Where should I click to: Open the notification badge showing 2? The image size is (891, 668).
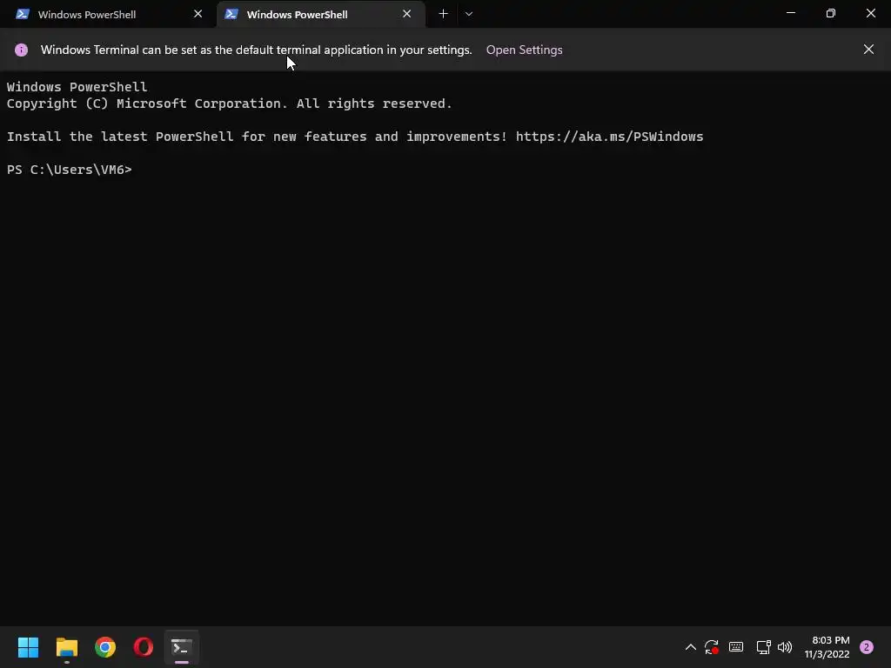[x=867, y=647]
